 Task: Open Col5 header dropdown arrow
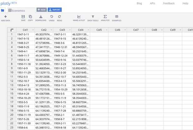coord(107,30)
